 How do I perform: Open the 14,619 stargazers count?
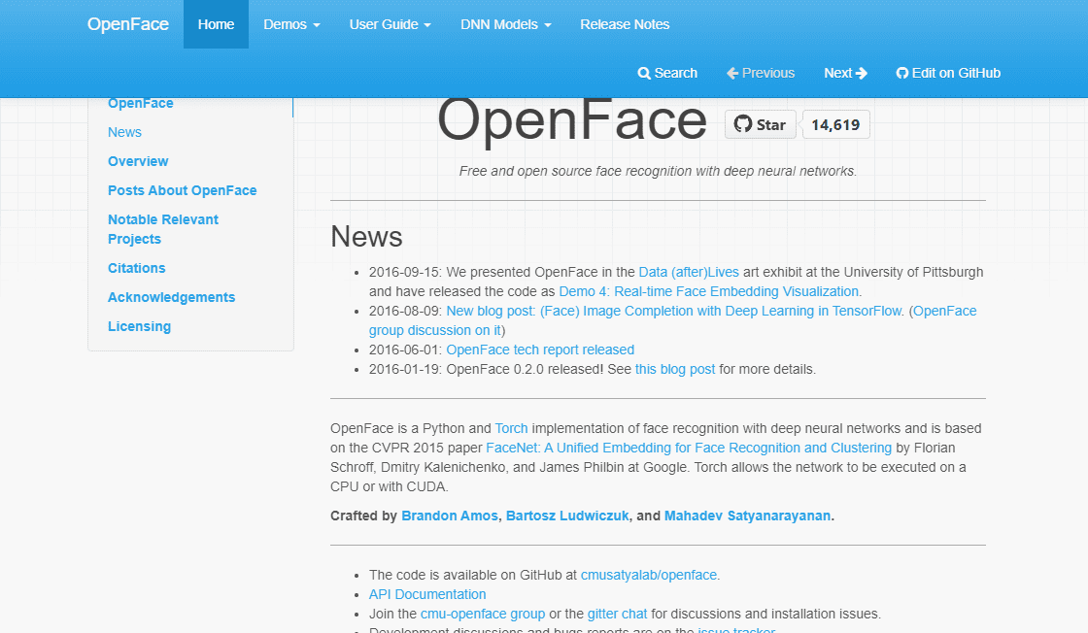(835, 125)
